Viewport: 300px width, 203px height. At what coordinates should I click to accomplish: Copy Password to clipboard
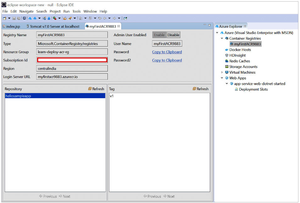click(x=167, y=52)
